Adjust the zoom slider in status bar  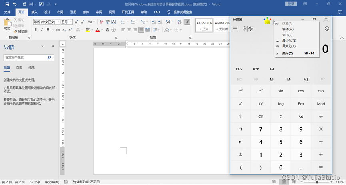(x=317, y=182)
